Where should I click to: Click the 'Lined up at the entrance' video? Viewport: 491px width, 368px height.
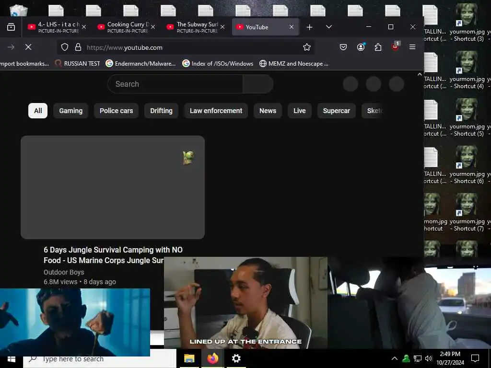click(245, 303)
